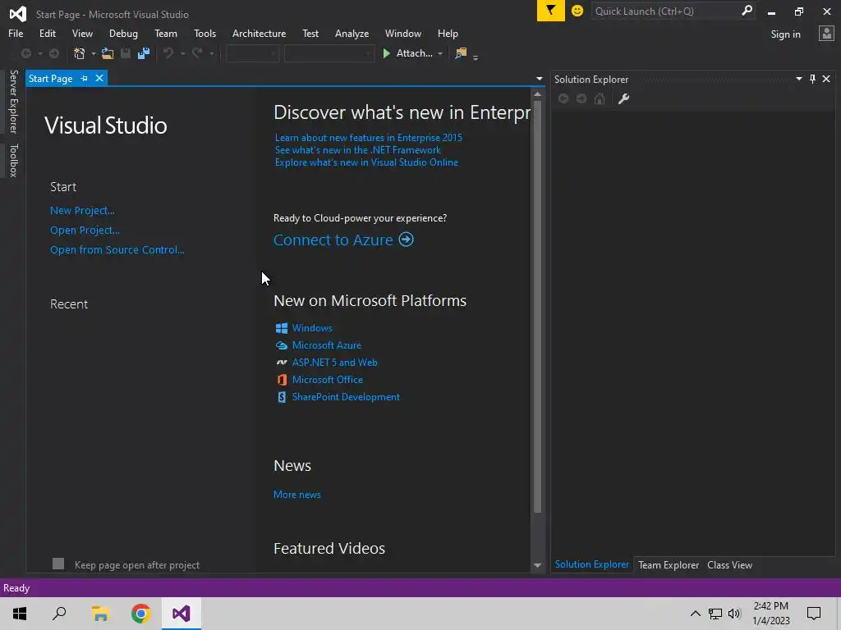
Task: Check Keep page open after project
Action: pos(58,564)
